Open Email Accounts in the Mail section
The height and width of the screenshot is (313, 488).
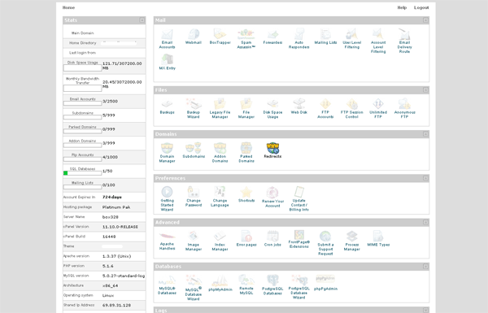pos(167,39)
